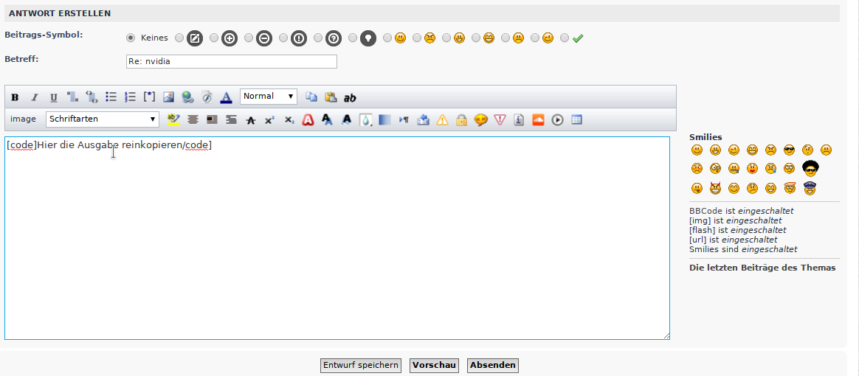Click the Bold formatting icon

pos(15,97)
